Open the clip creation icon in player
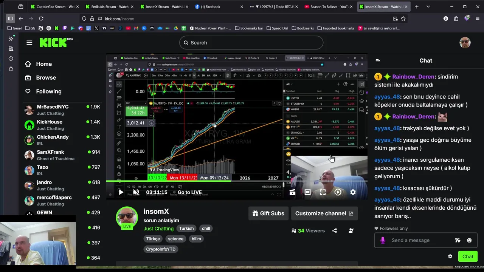The width and height of the screenshot is (484, 272). (x=292, y=192)
